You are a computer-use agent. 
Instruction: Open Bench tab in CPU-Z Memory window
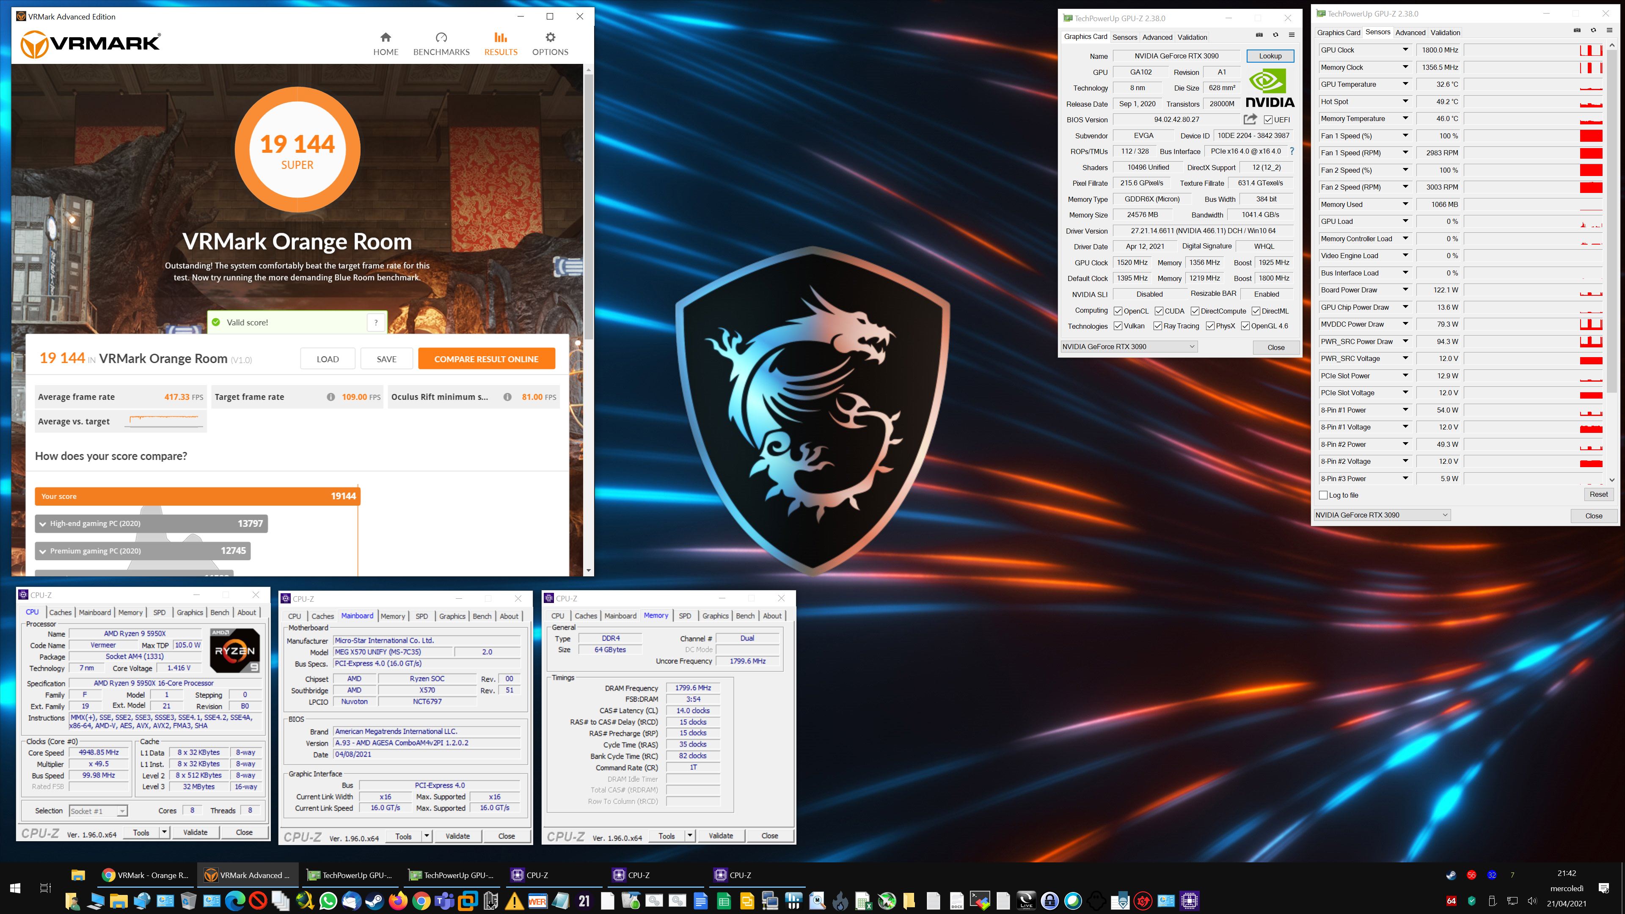coord(745,616)
